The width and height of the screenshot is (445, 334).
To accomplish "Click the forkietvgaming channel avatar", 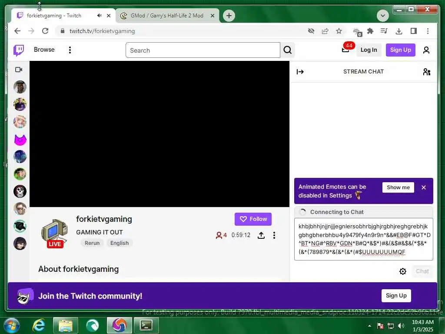I will point(54,233).
